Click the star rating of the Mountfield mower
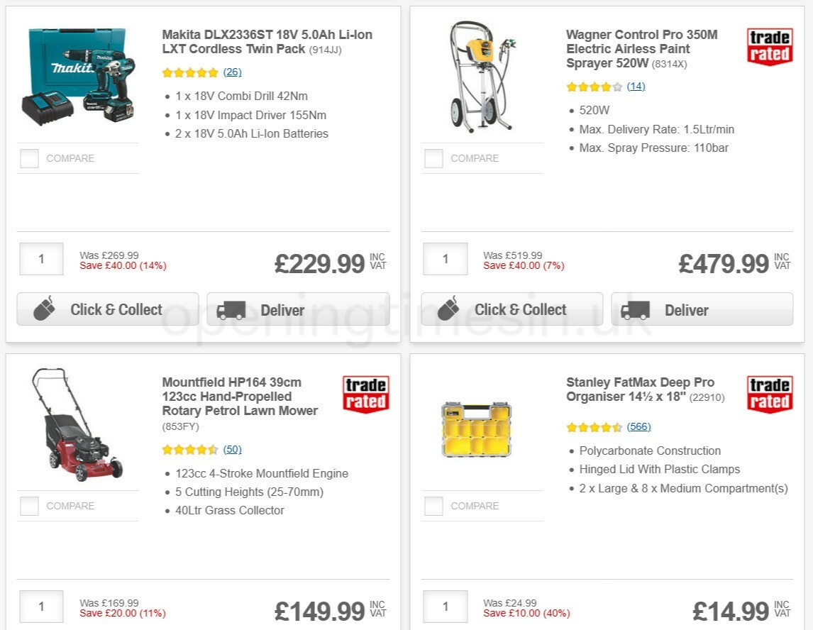Viewport: 813px width, 630px height. click(x=190, y=449)
